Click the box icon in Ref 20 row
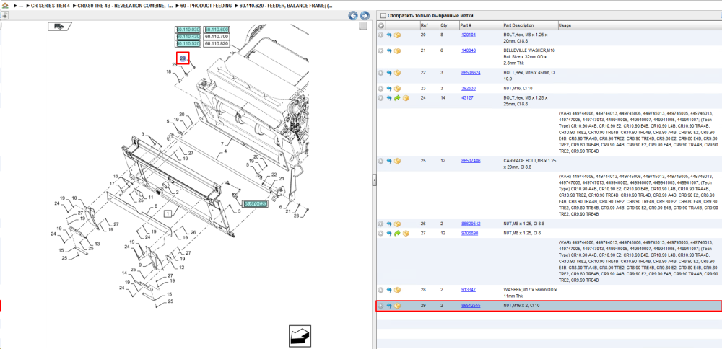This screenshot has height=349, width=722. pos(397,35)
